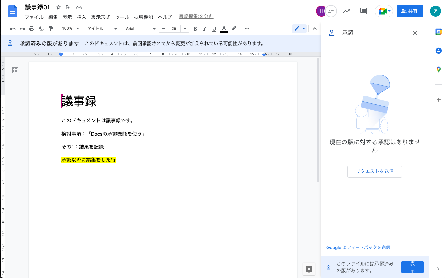Screen dimensions: 446x278
Task: Click the redo arrow
Action: pos(22,29)
